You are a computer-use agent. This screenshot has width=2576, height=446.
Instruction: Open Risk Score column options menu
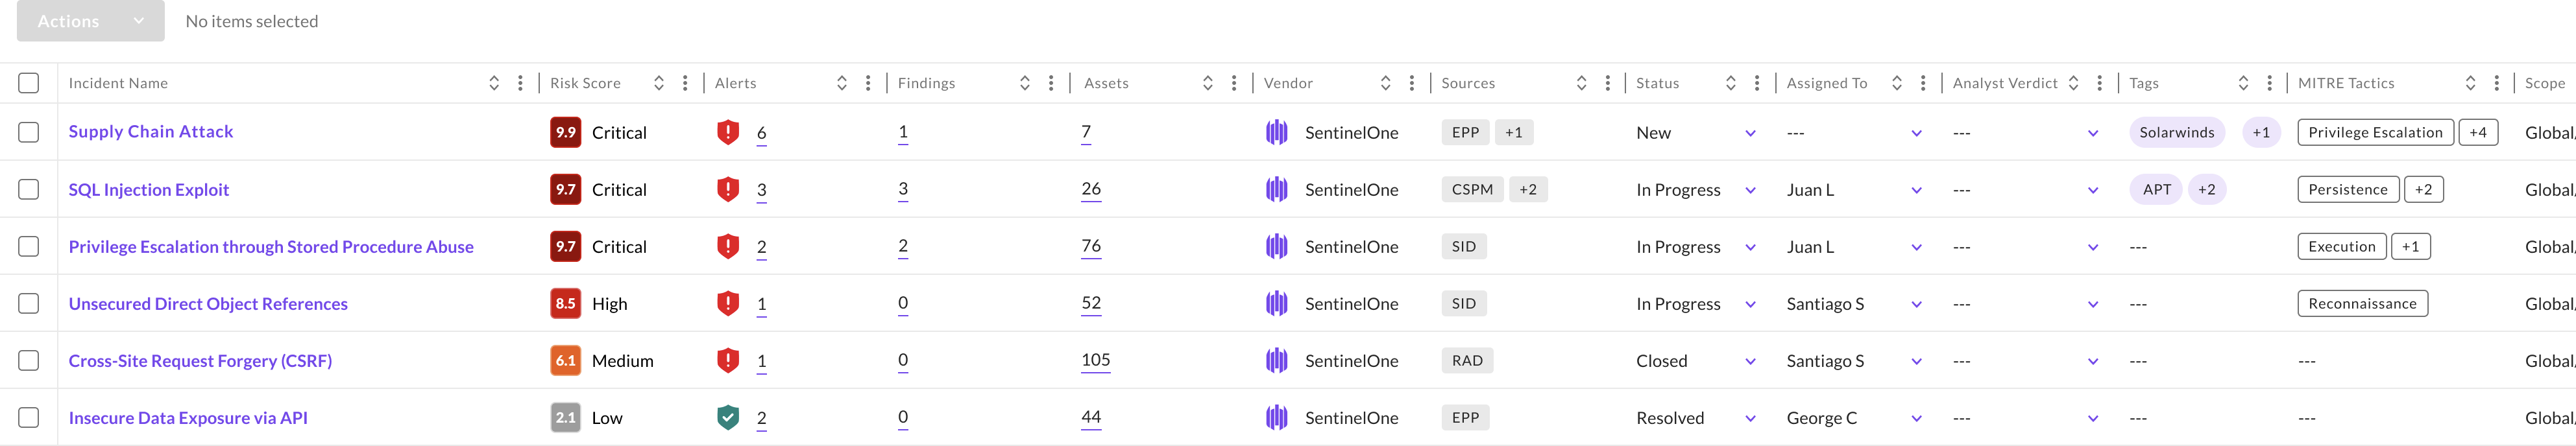pyautogui.click(x=685, y=83)
